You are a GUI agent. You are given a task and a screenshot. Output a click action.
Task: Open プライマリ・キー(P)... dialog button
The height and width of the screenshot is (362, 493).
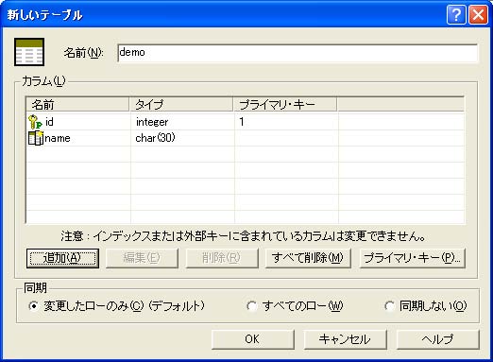coord(412,258)
